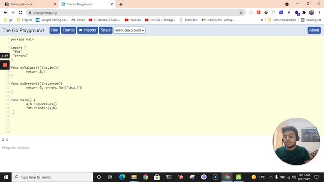
Task: Click the 'fmt.Println(a,b)' line
Action: [42, 108]
